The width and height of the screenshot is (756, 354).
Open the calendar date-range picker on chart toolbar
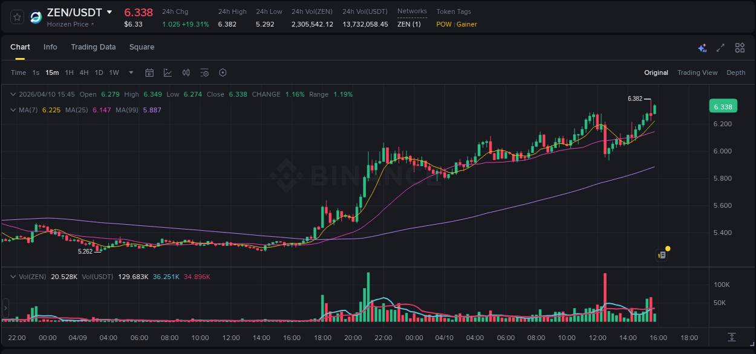point(149,72)
